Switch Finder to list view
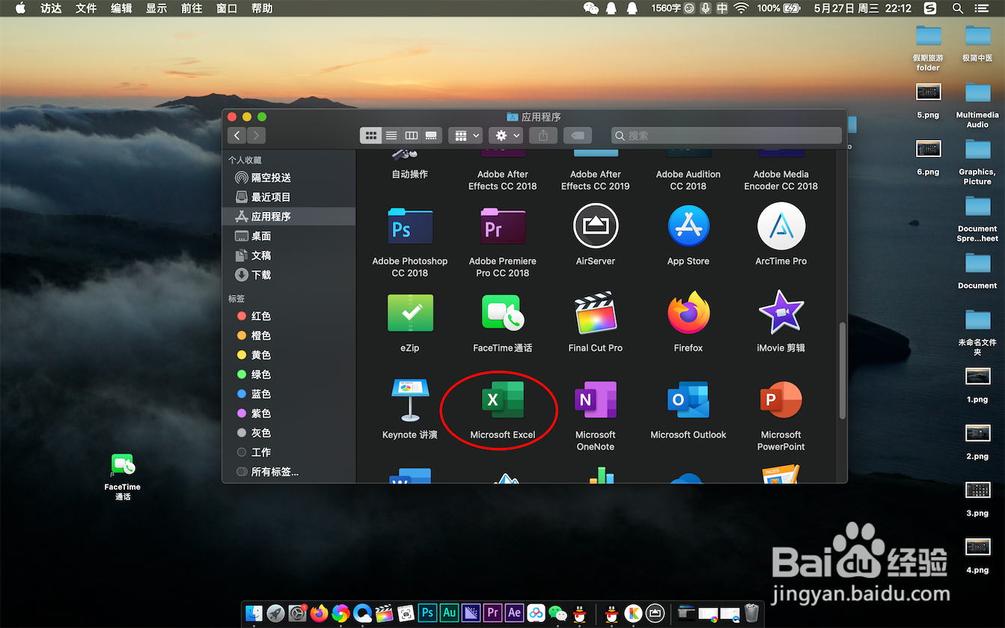This screenshot has height=628, width=1005. (391, 135)
